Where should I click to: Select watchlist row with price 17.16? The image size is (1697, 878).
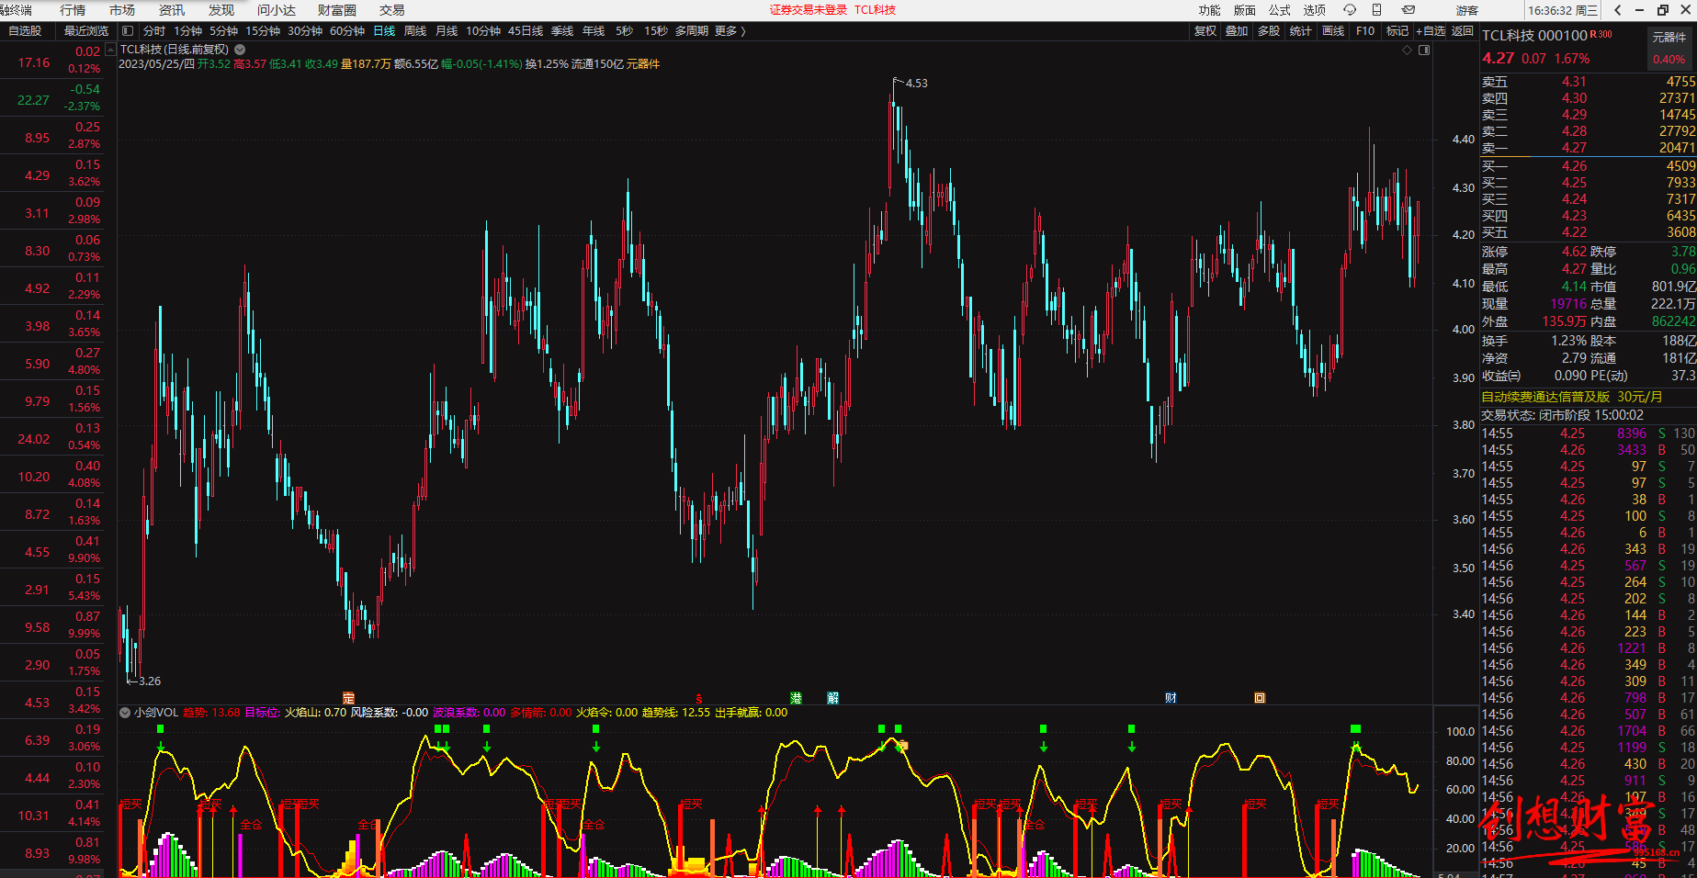pos(52,61)
